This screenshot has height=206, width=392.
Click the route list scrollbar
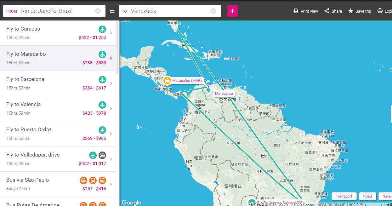pyautogui.click(x=117, y=47)
